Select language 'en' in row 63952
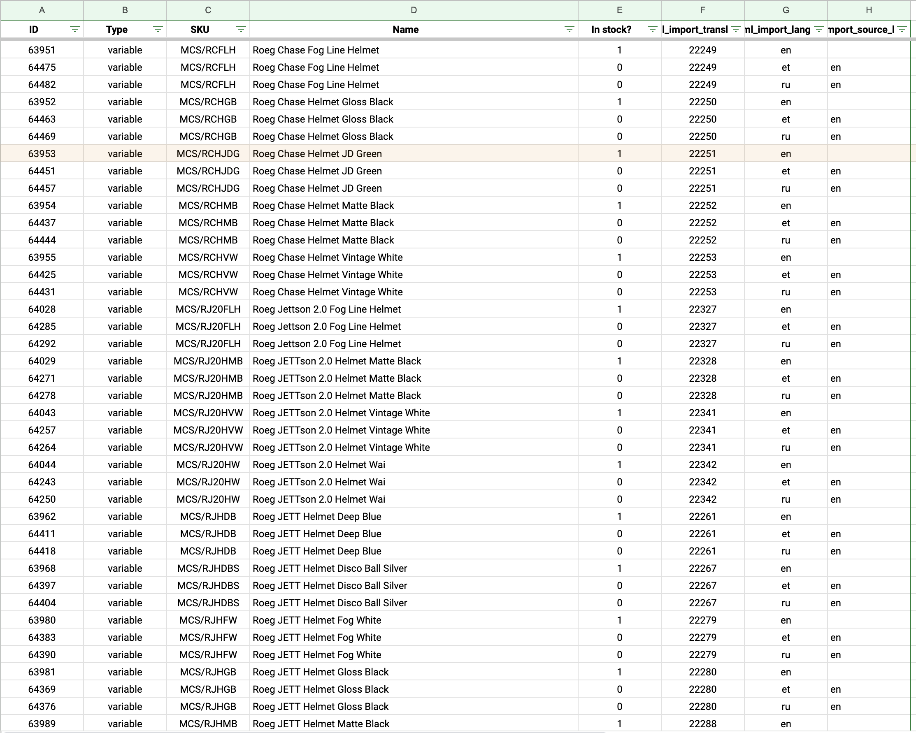The image size is (916, 733). 786,102
